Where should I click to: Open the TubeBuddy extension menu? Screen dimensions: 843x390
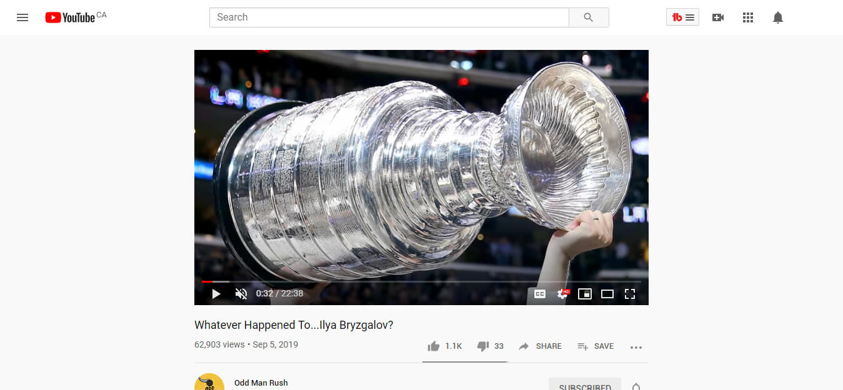pyautogui.click(x=682, y=17)
